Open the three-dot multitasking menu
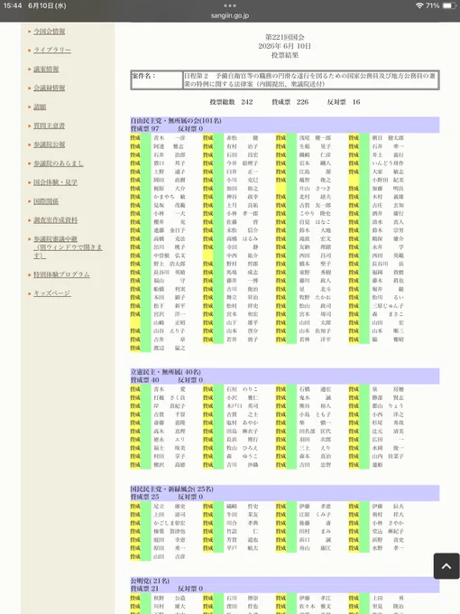The image size is (460, 614). [x=230, y=5]
